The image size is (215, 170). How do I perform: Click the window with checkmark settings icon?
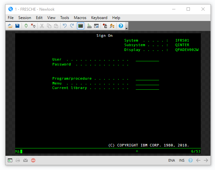[96, 26]
